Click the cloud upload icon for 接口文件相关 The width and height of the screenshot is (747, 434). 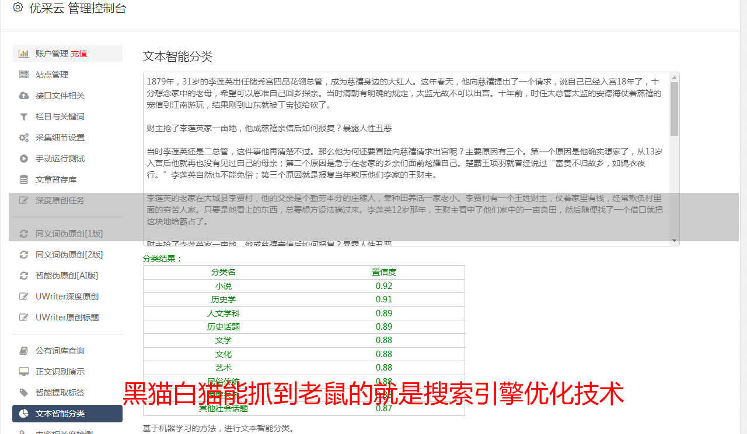coord(24,96)
